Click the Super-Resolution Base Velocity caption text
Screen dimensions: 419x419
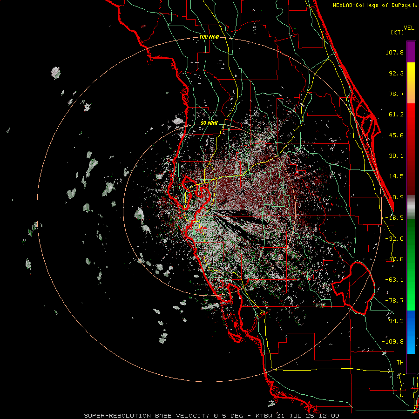coord(212,416)
